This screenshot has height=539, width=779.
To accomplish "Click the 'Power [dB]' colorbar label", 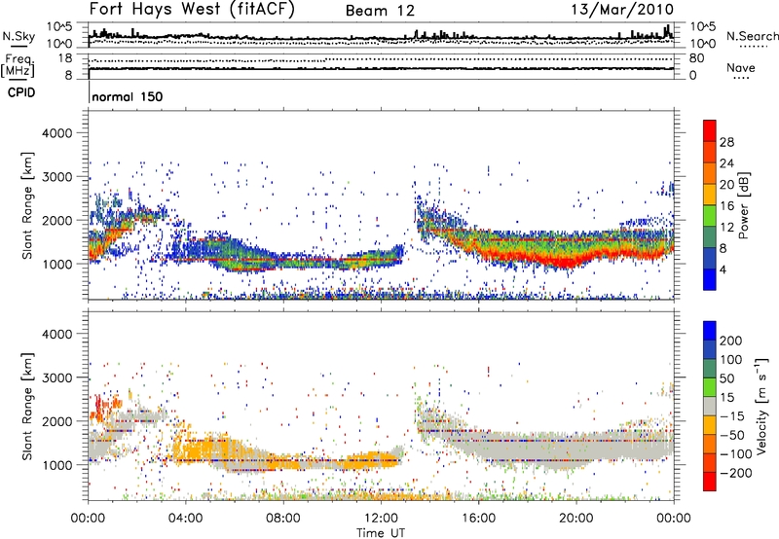I will point(743,205).
